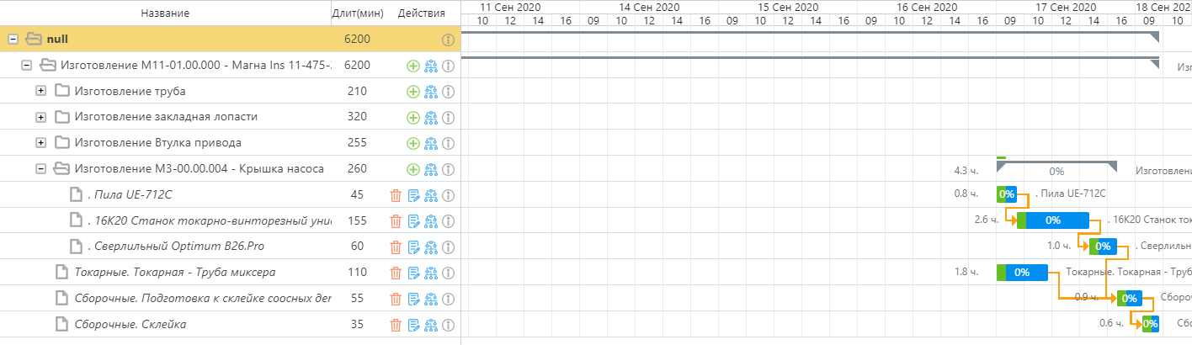Click green add icon for Изготовление труба

pyautogui.click(x=412, y=91)
